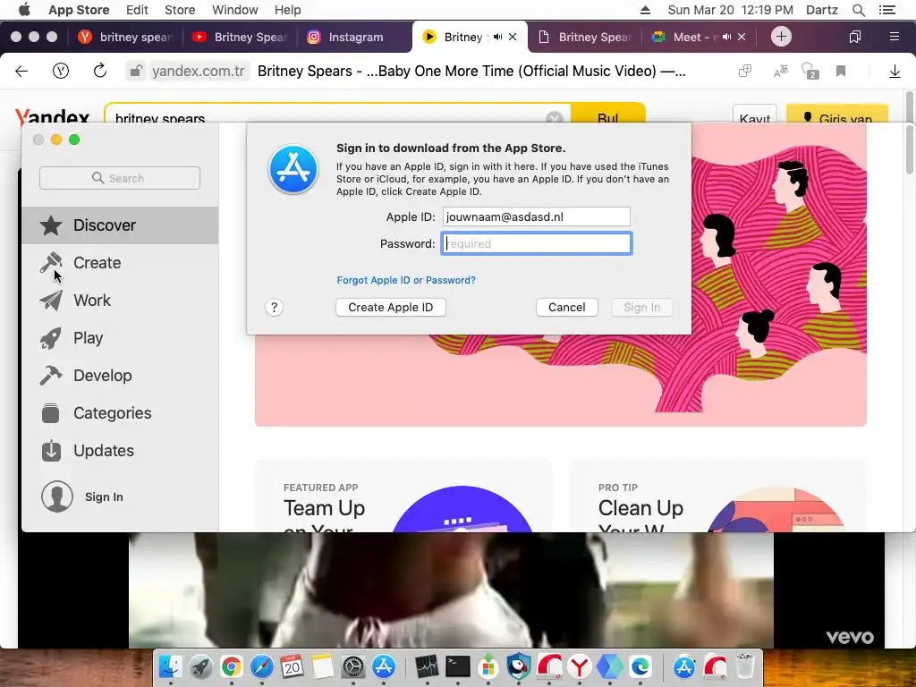Viewport: 916px width, 687px height.
Task: Open Help menu in menu bar
Action: 288,10
